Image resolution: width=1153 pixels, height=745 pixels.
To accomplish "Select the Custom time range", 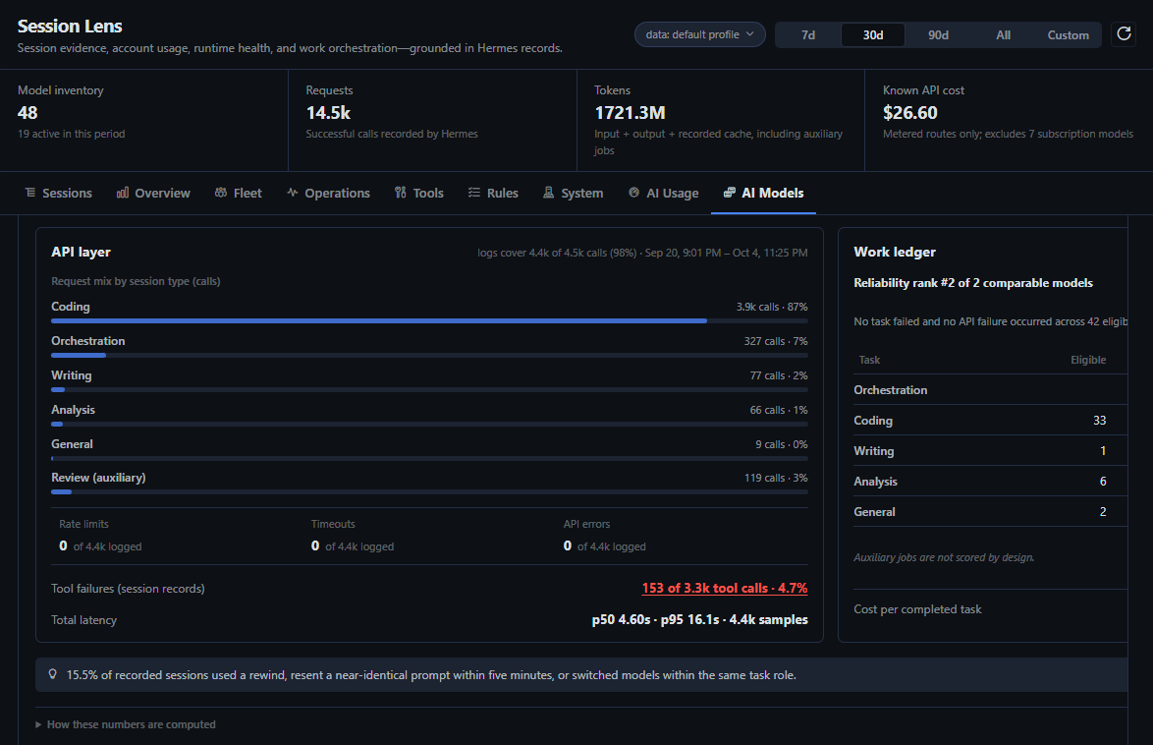I will click(1068, 34).
